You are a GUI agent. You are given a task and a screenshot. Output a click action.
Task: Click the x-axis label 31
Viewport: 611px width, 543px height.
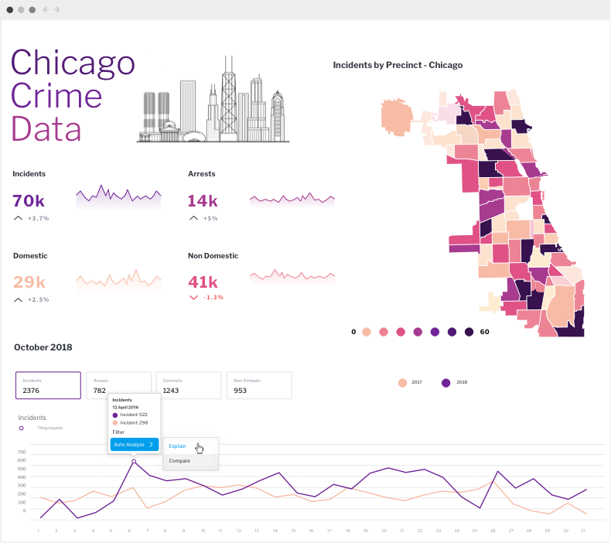pos(583,531)
